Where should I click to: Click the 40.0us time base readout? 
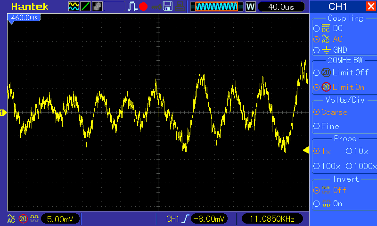point(281,7)
